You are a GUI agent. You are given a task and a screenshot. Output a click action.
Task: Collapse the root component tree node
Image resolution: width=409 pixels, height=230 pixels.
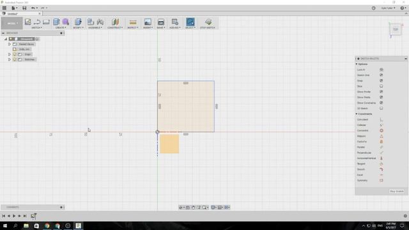(x=6, y=39)
